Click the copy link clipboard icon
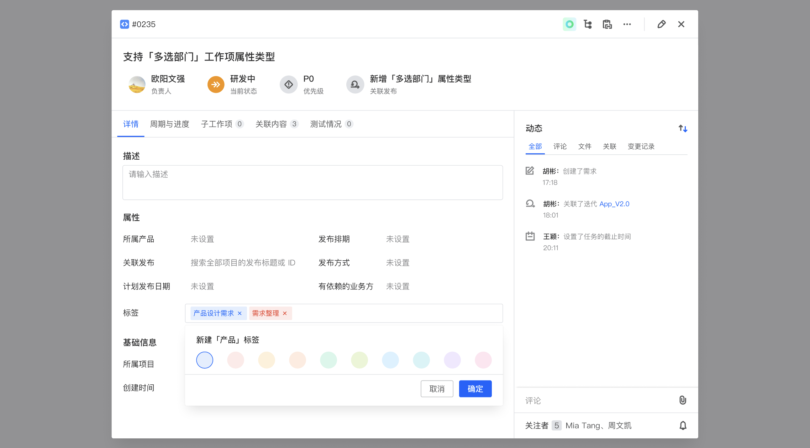This screenshot has height=448, width=810. [607, 24]
